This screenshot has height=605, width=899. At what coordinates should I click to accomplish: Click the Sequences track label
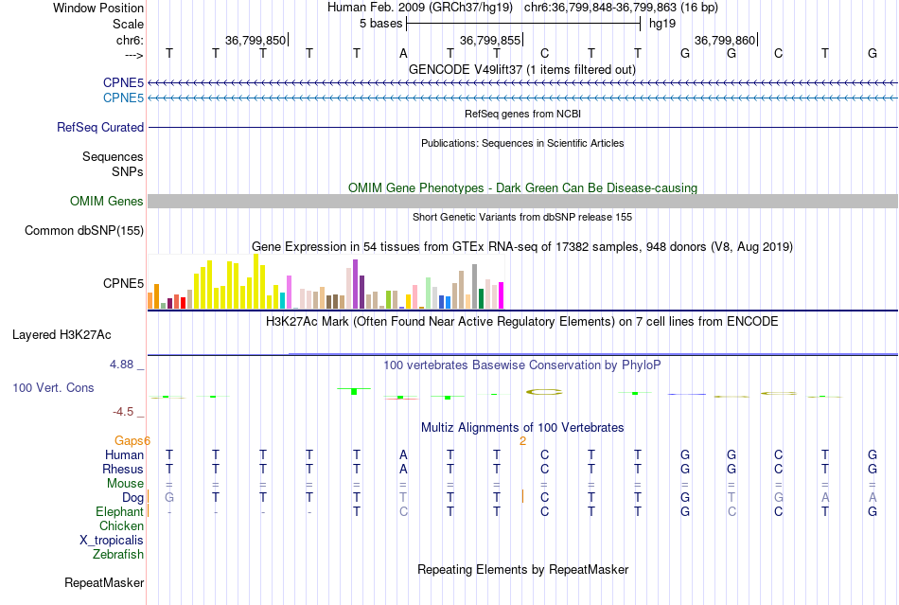[113, 156]
